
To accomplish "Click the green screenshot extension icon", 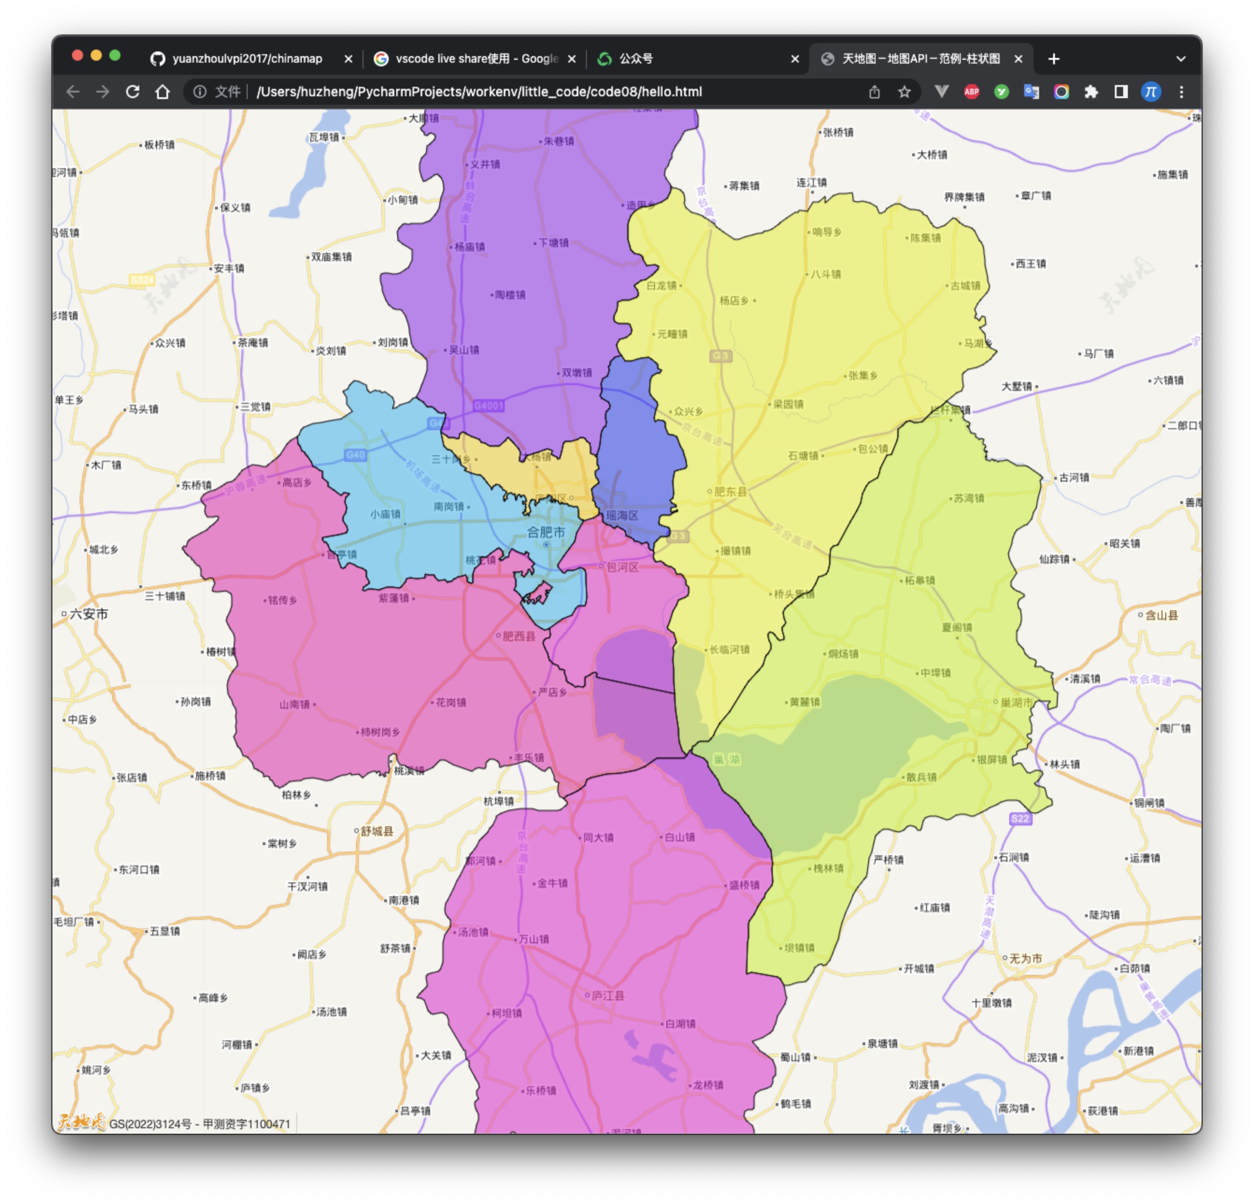I will pyautogui.click(x=1001, y=92).
